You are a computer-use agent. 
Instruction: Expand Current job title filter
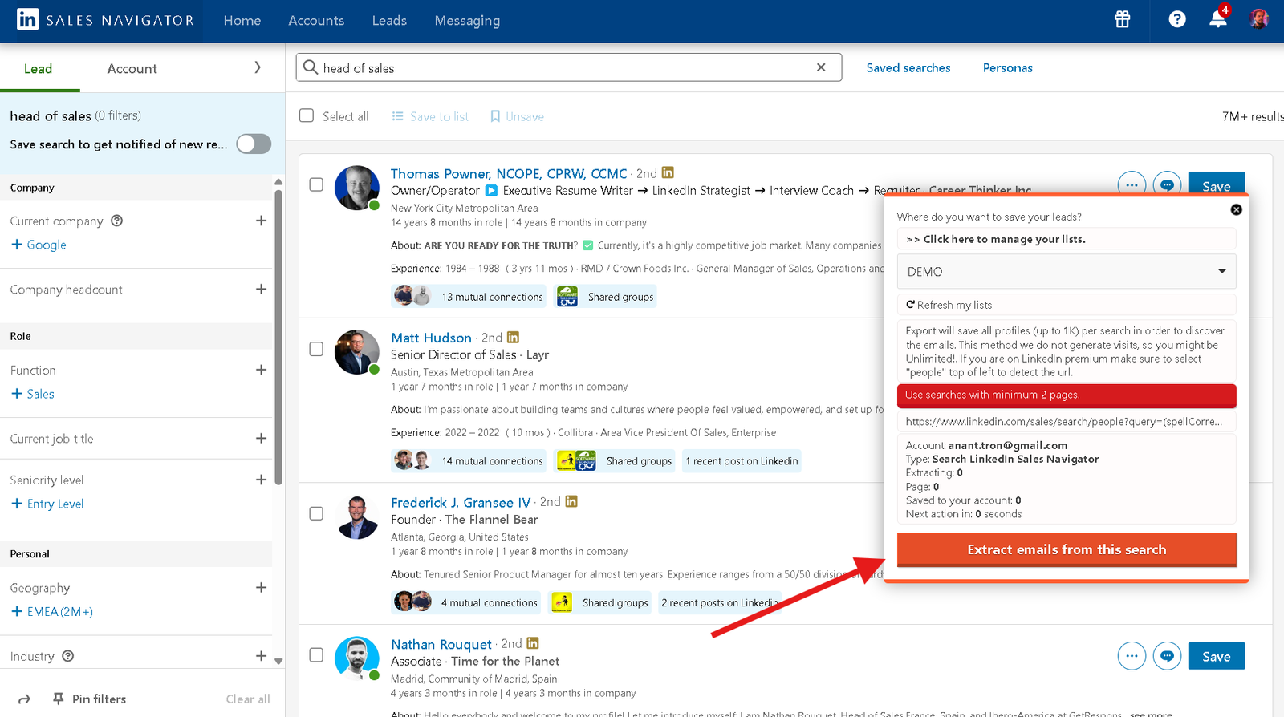point(261,438)
